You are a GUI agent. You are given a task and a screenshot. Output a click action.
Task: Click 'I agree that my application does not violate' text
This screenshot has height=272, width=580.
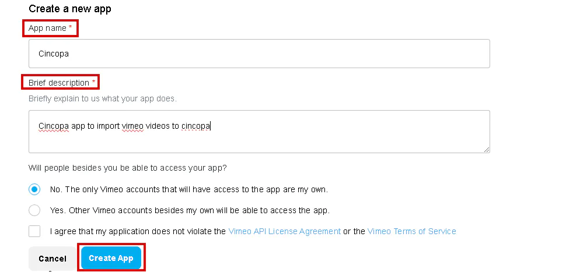[x=138, y=231]
